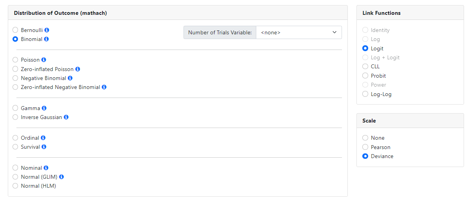Click the info icon beside Poisson
The width and height of the screenshot is (466, 208).
click(x=44, y=60)
